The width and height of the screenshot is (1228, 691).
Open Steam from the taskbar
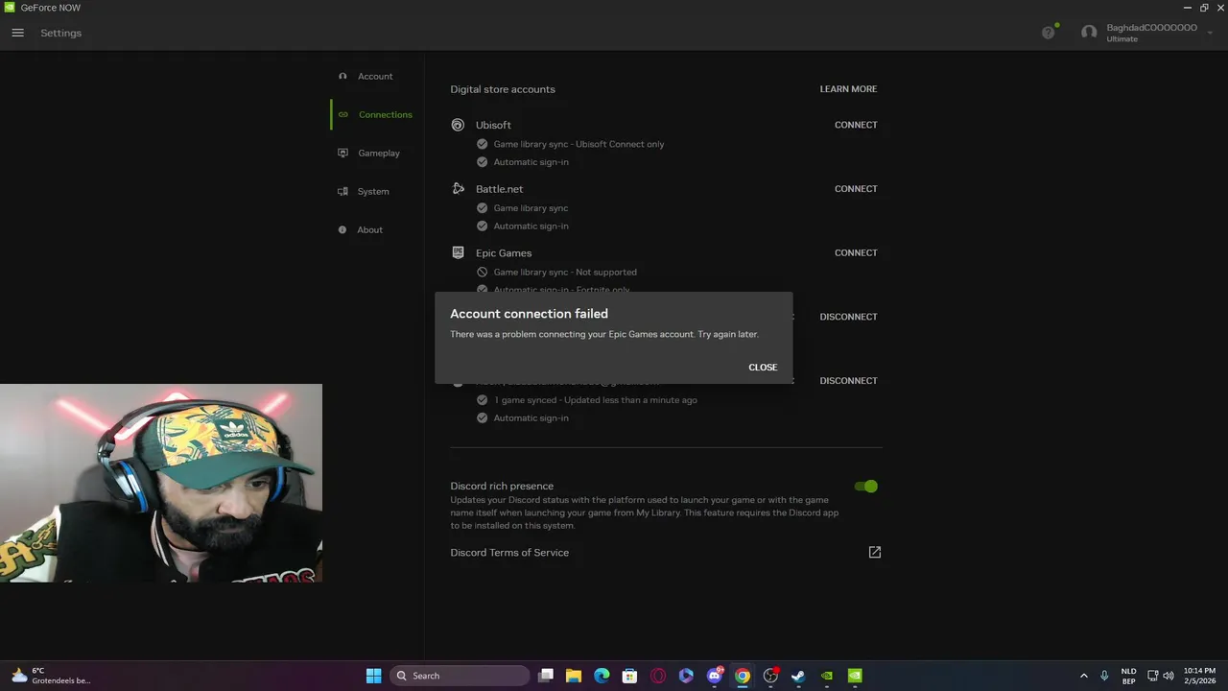pyautogui.click(x=798, y=676)
